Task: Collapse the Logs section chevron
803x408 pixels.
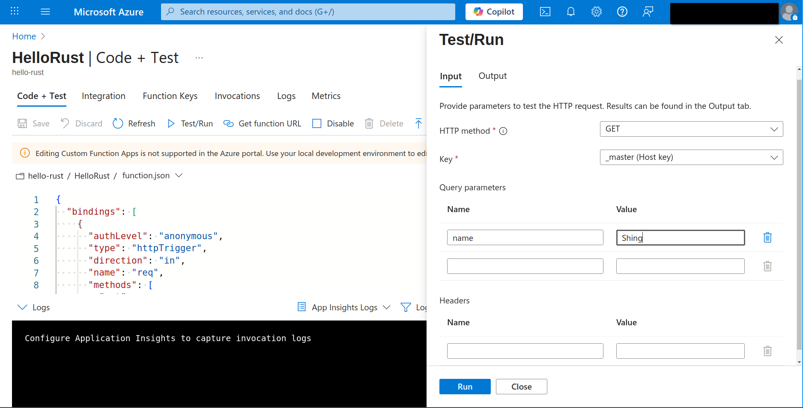Action: click(22, 307)
